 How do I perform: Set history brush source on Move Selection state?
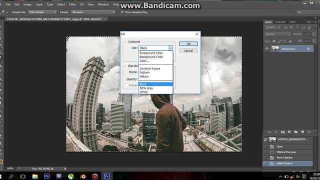(x=265, y=158)
